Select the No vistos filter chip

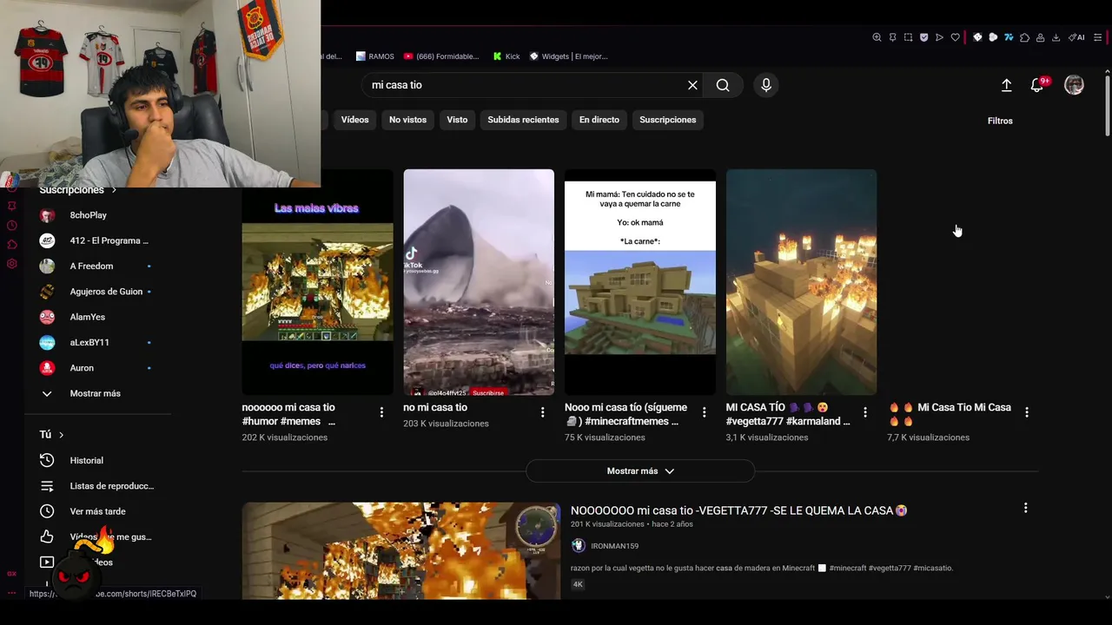[x=407, y=120]
